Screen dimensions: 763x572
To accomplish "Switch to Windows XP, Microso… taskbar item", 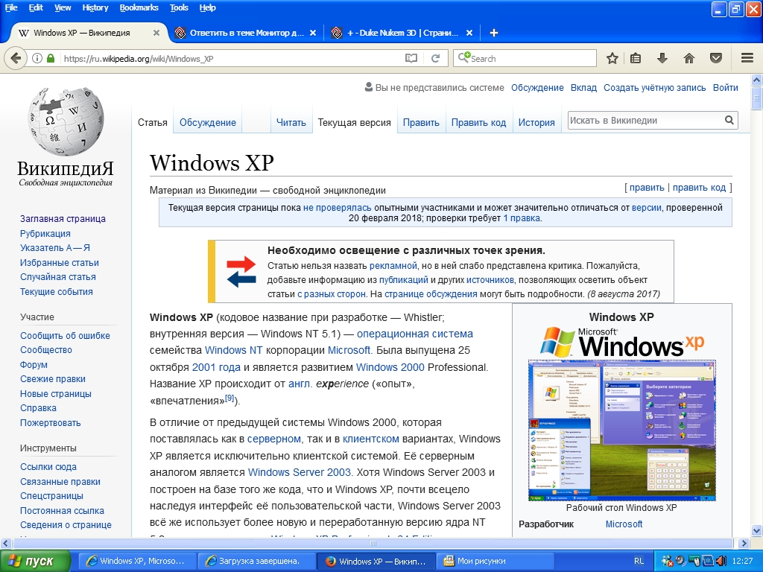I will [x=136, y=561].
